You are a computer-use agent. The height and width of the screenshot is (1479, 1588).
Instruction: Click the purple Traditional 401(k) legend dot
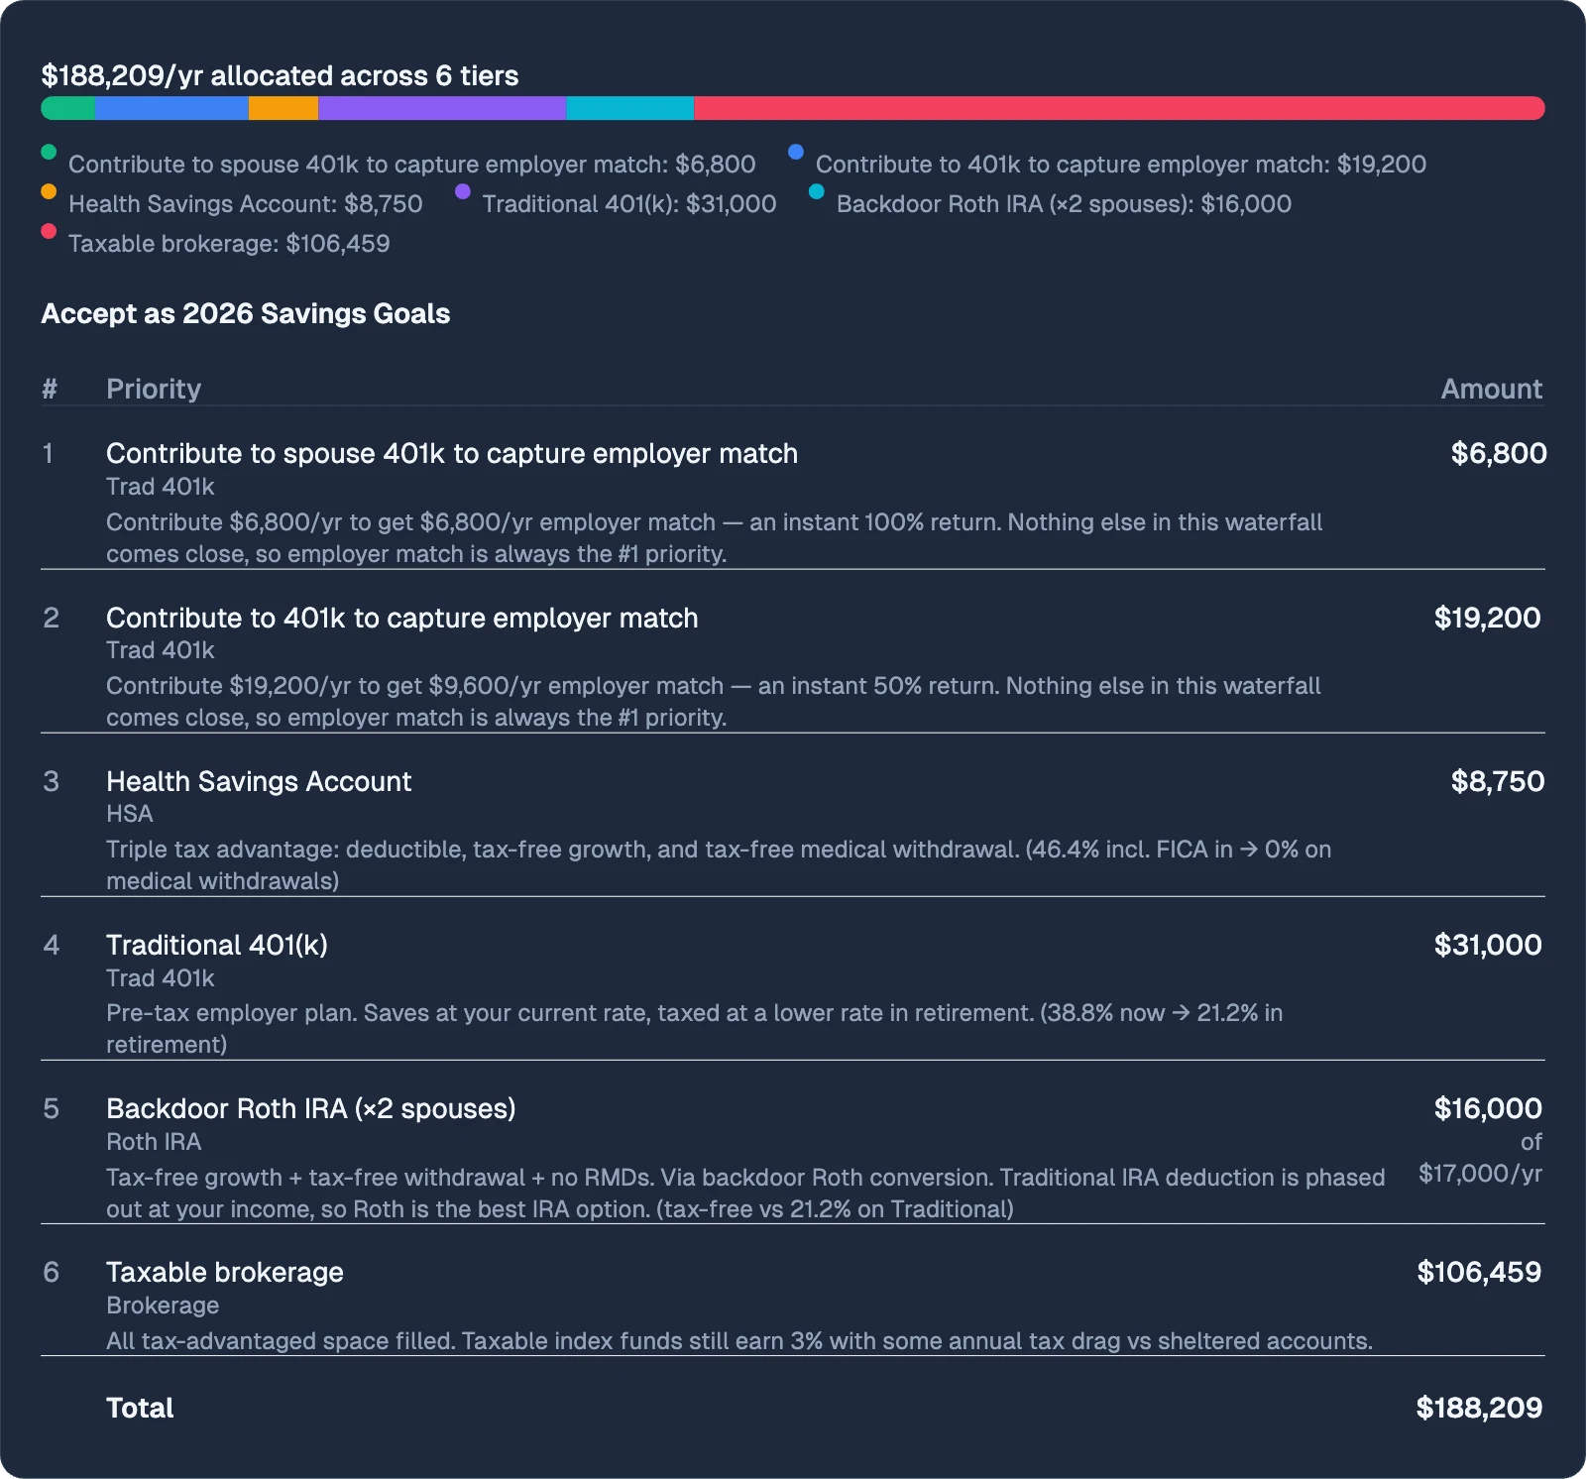(463, 192)
